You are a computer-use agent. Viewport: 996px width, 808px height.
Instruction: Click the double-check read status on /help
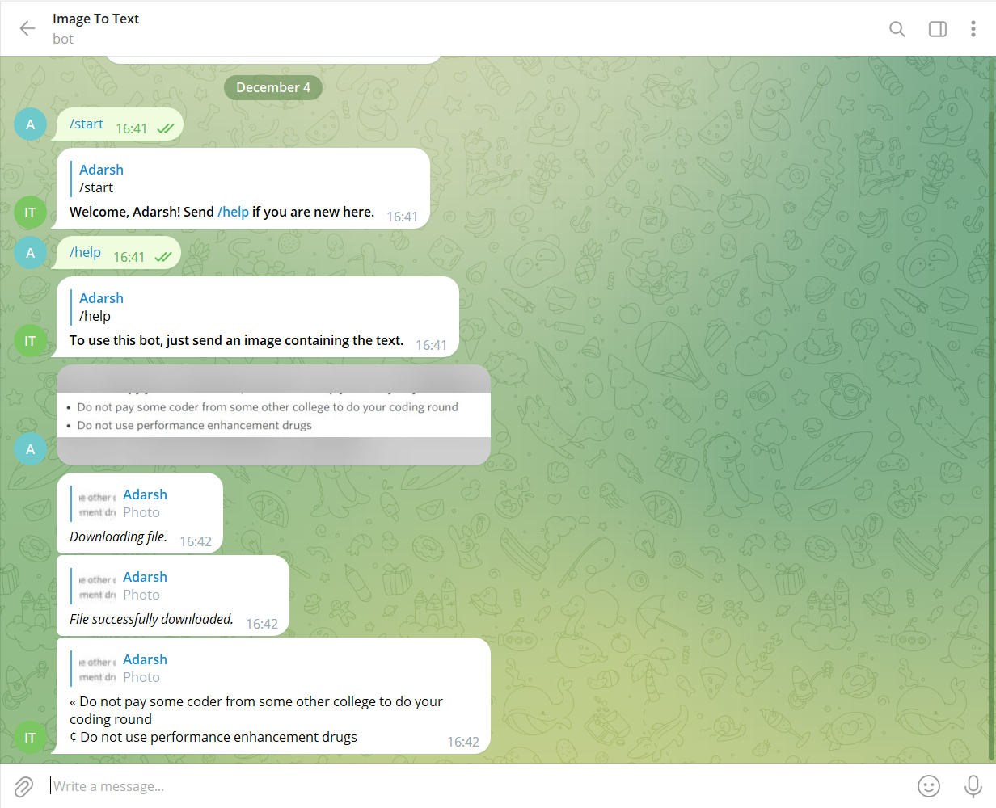point(163,257)
